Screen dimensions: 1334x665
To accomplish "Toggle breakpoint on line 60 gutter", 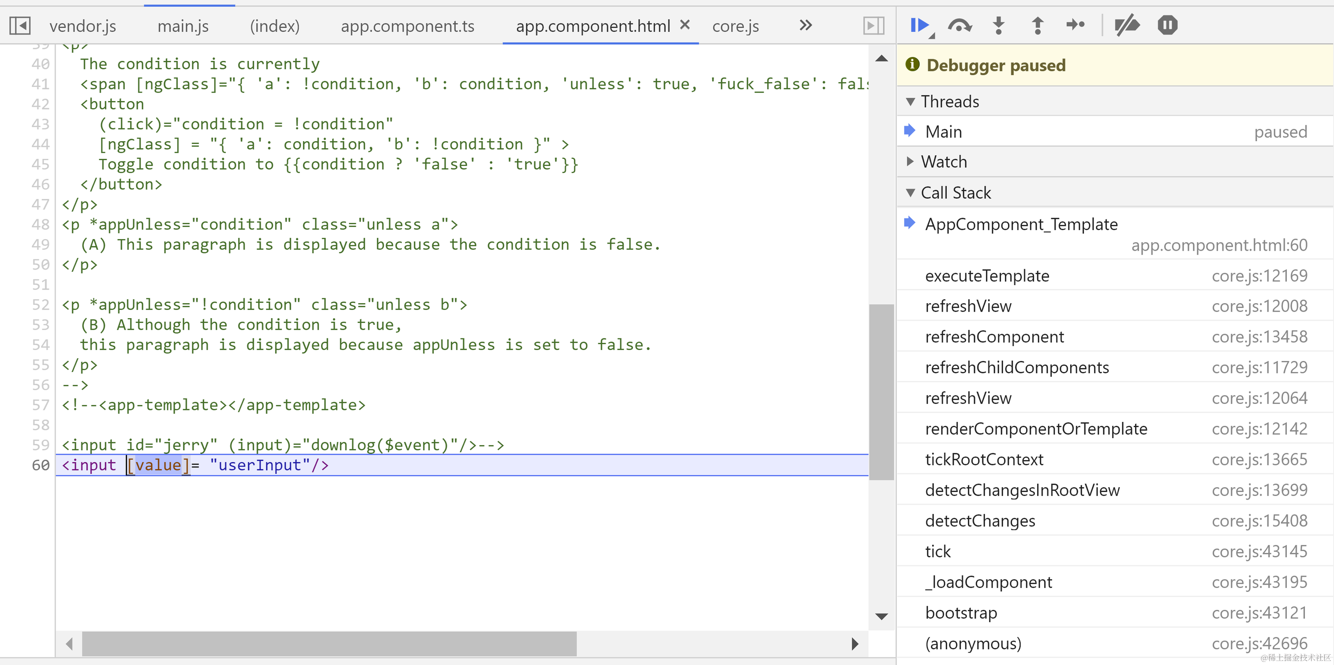I will tap(41, 465).
